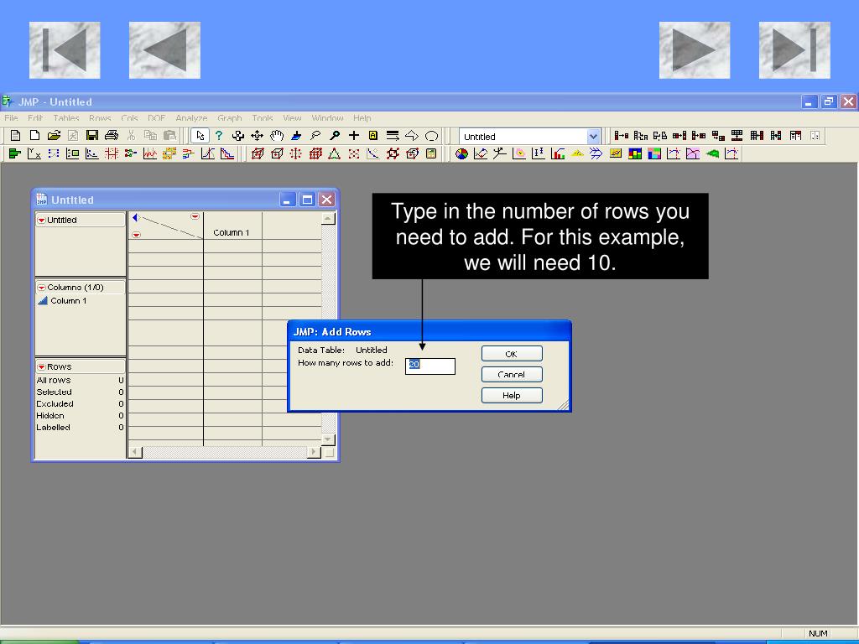859x644 pixels.
Task: Click Cancel in Add Rows dialog
Action: (x=512, y=375)
